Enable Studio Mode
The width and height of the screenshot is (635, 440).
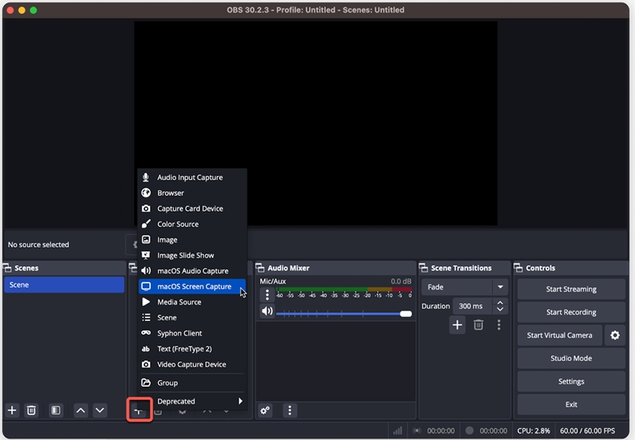point(571,358)
